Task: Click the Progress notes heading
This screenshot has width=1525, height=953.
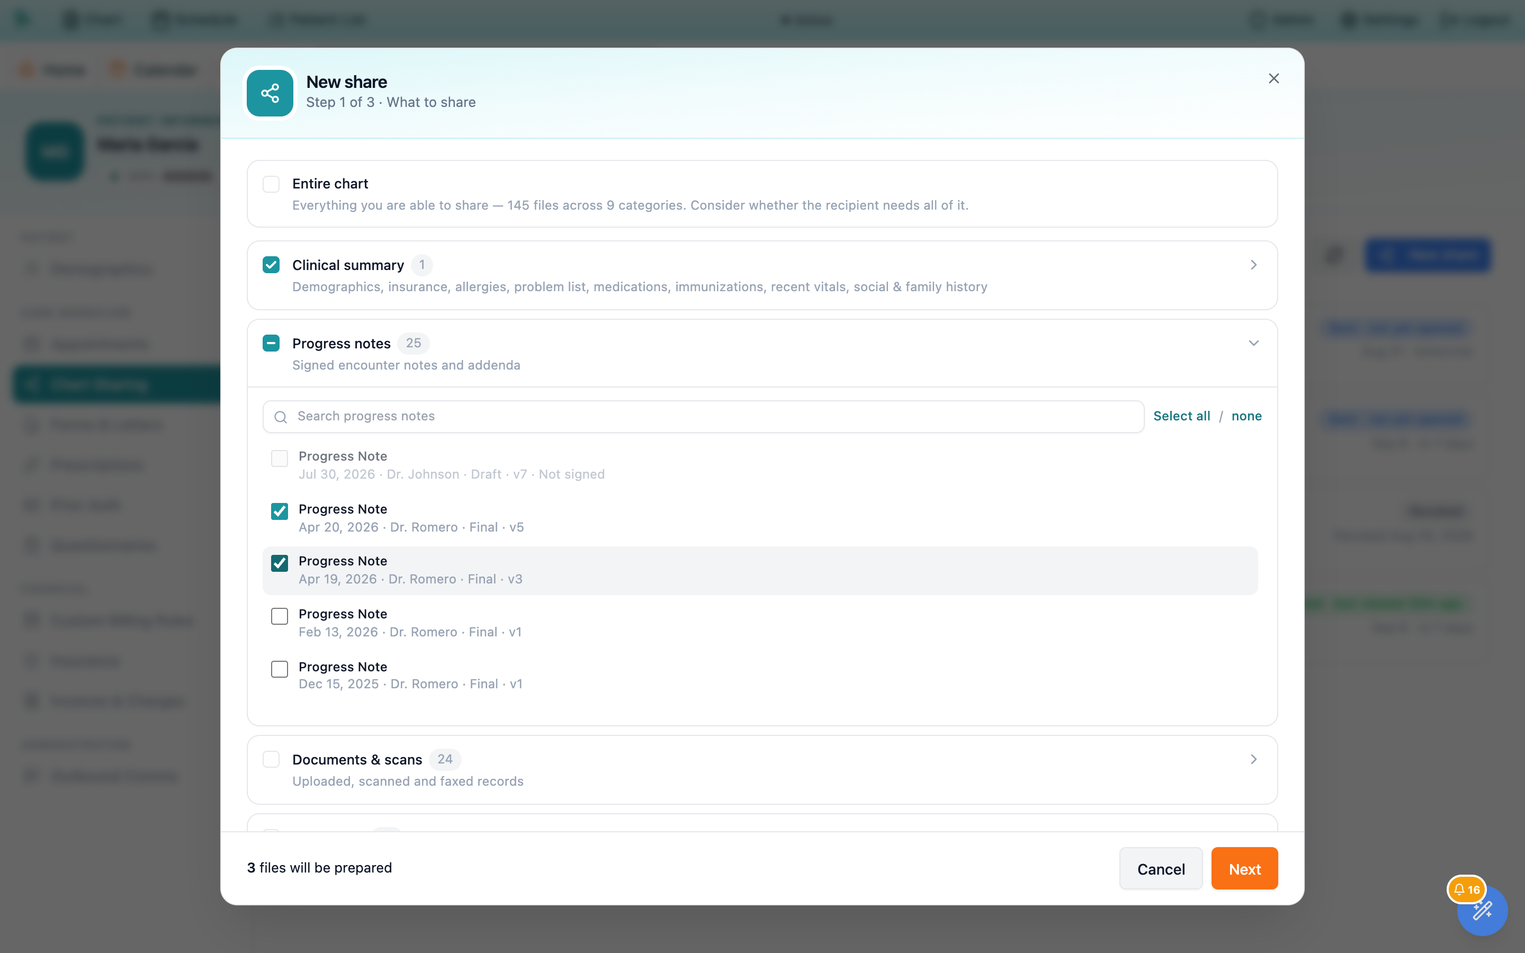Action: (x=342, y=344)
